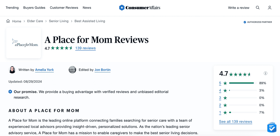Viewport: 280px width, 136px height.
Task: Click See all 139 reviews
Action: coord(235,122)
